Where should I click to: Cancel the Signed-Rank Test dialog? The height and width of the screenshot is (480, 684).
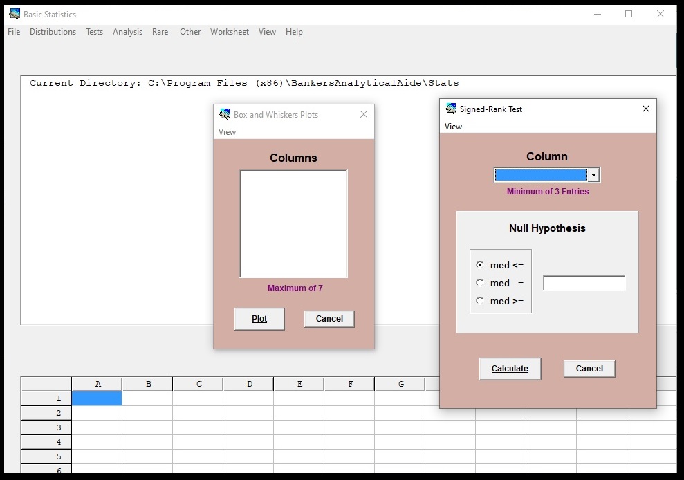[x=589, y=368]
